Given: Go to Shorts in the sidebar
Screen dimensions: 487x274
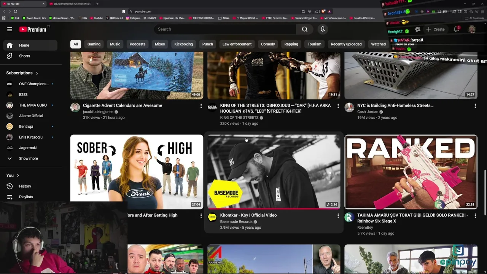Looking at the screenshot, I should [x=30, y=56].
